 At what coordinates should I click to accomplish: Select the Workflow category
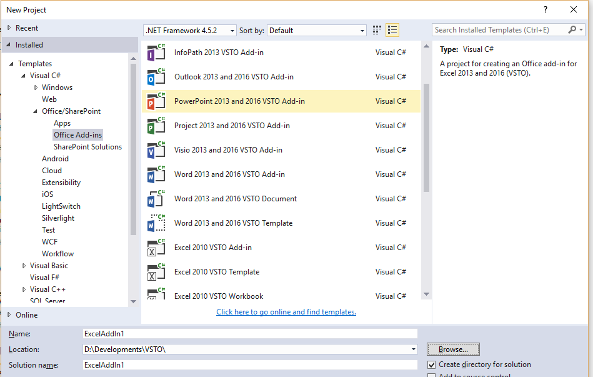[x=58, y=254]
